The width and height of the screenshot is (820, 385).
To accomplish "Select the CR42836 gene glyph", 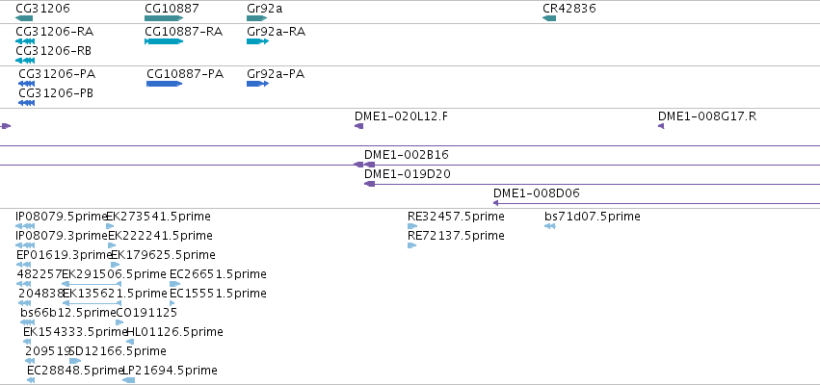I will [x=549, y=18].
